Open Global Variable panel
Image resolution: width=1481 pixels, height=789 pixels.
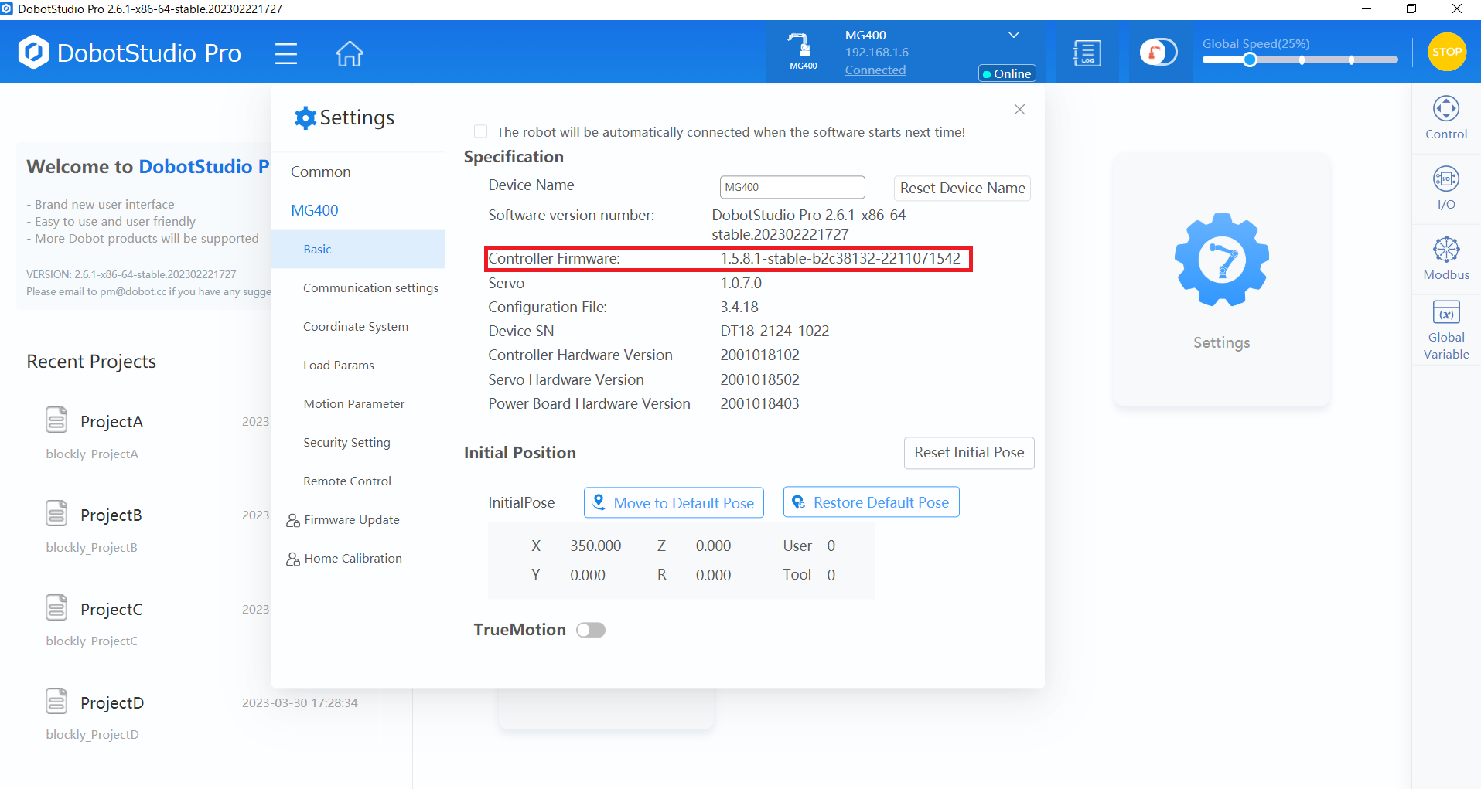click(x=1445, y=330)
